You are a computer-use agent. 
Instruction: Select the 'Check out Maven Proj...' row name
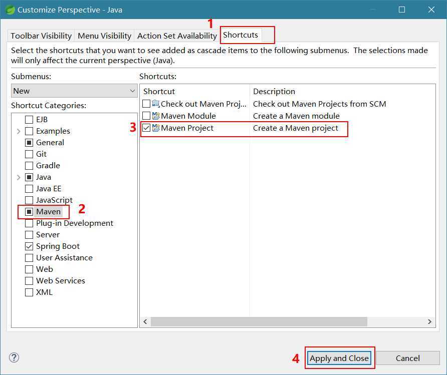click(x=203, y=104)
